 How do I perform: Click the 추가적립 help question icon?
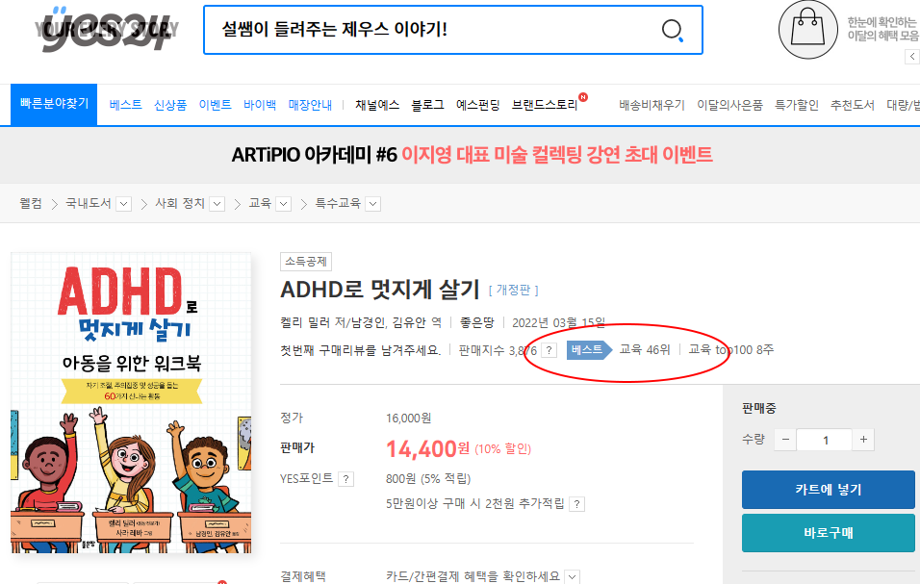pyautogui.click(x=577, y=504)
